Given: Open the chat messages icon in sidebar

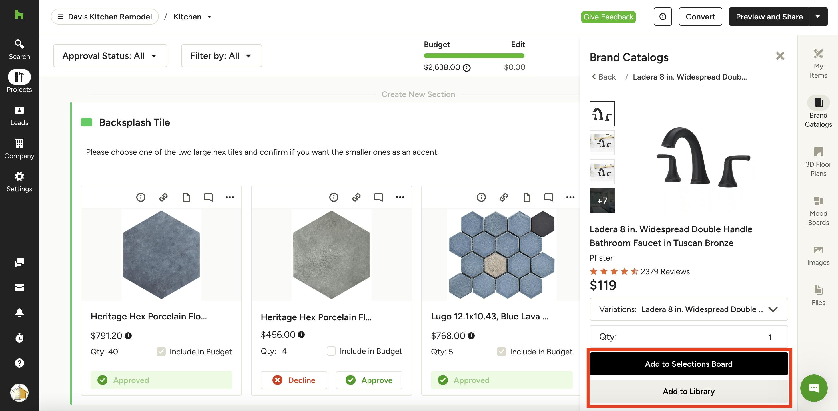Looking at the screenshot, I should tap(19, 262).
